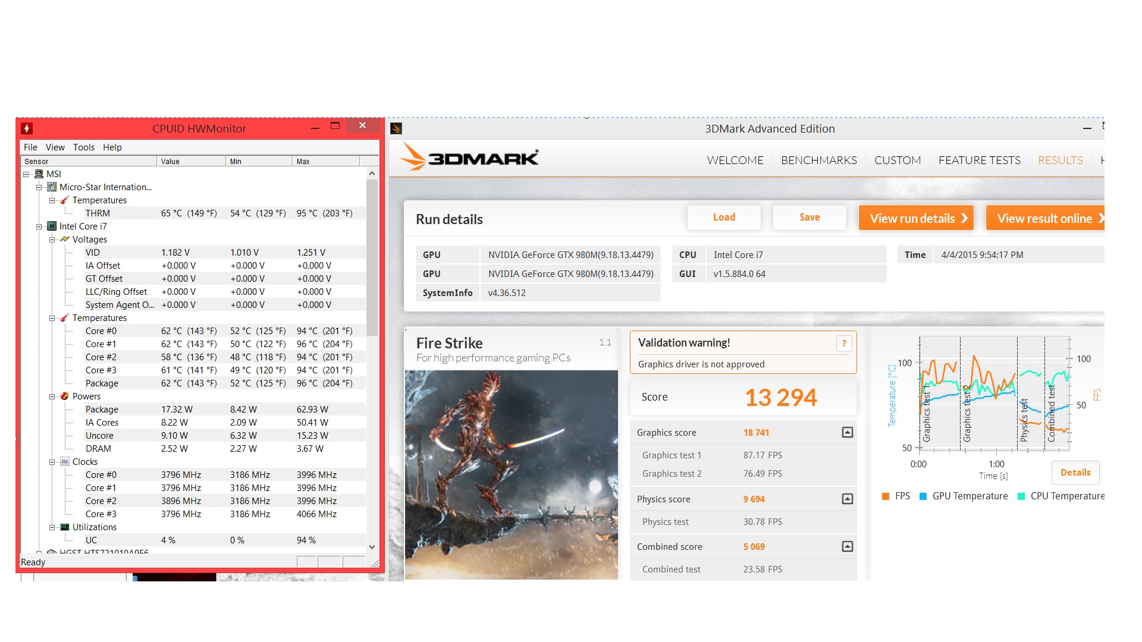This screenshot has height=642, width=1142.
Task: Click the Load button
Action: pyautogui.click(x=724, y=218)
